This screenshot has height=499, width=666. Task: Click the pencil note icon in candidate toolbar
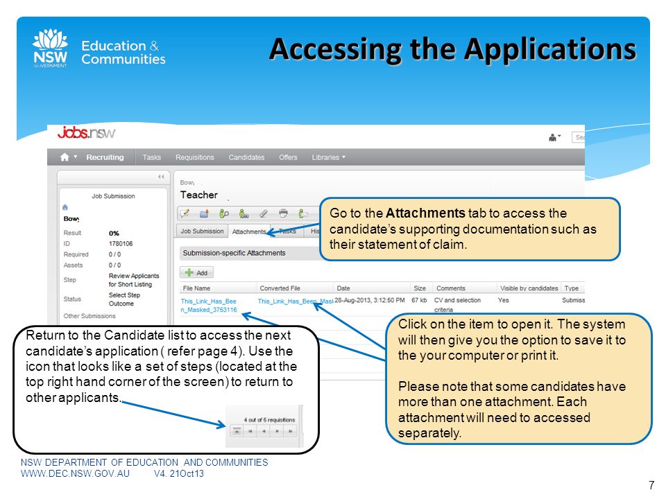click(185, 213)
